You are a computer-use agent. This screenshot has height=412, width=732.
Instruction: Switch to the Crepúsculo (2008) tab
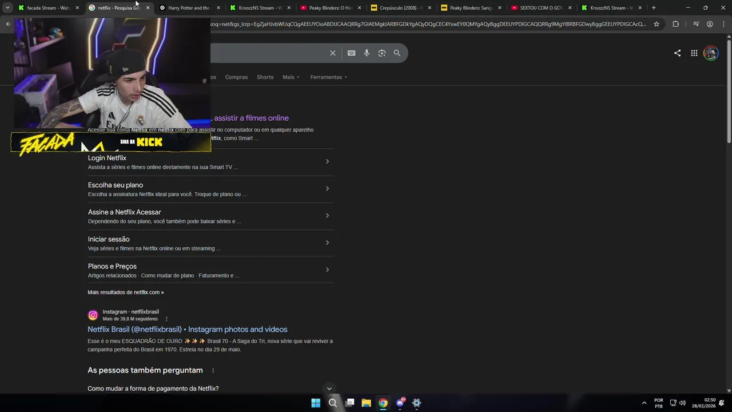[x=401, y=8]
